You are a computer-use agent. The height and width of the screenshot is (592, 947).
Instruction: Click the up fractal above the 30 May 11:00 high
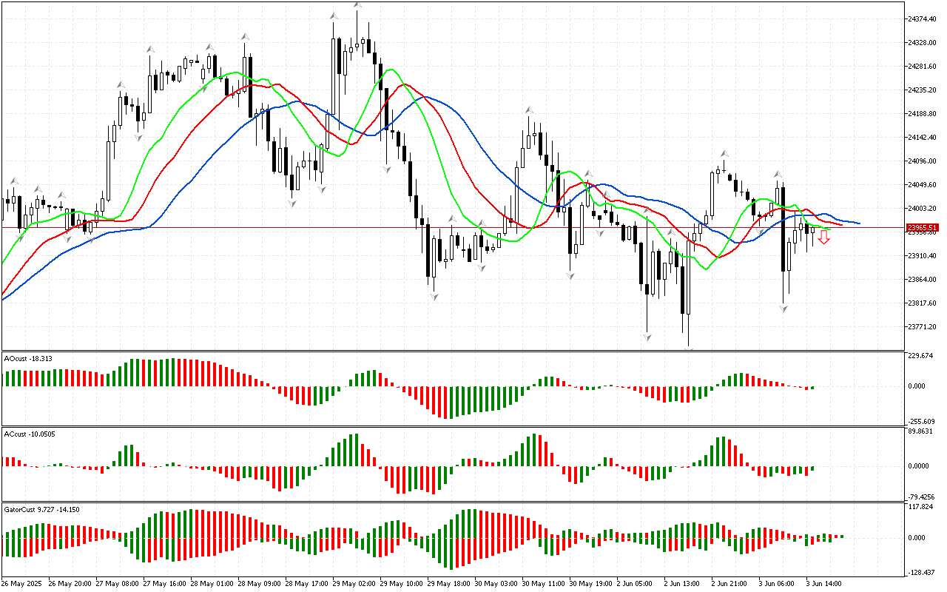click(x=529, y=110)
